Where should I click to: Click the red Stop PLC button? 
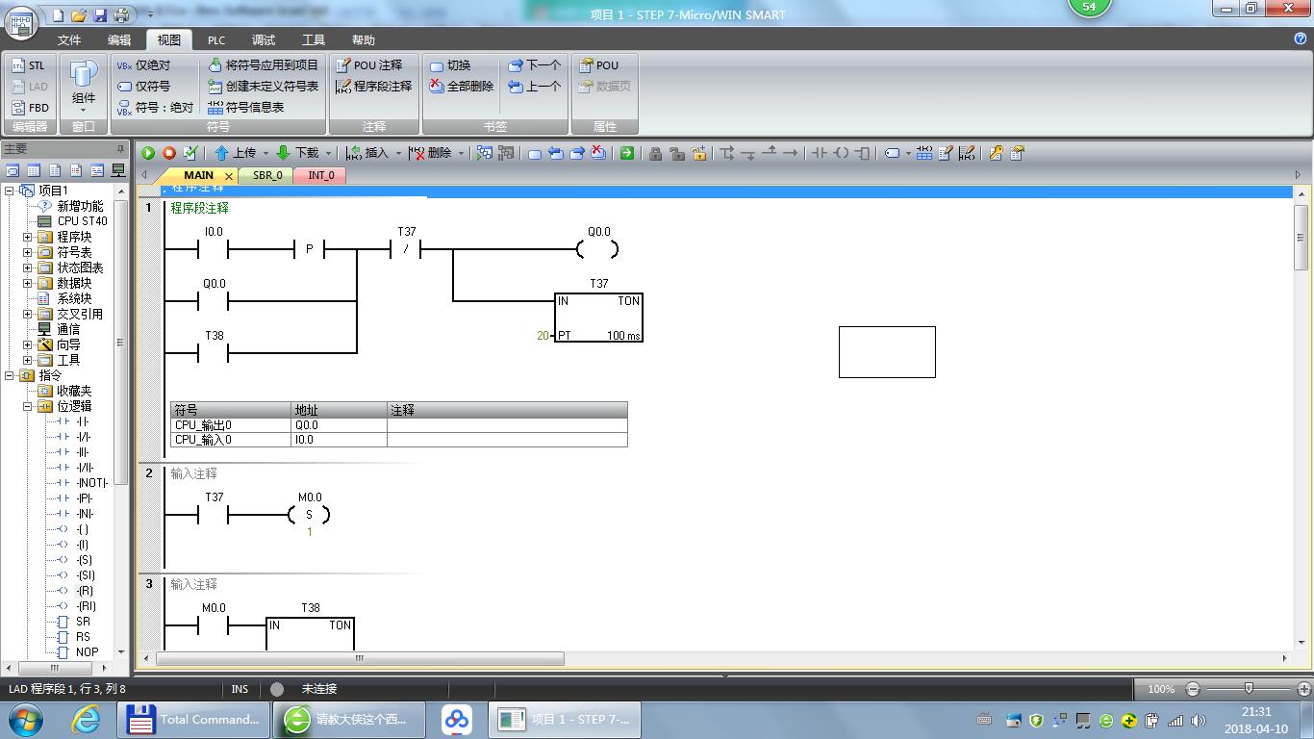169,153
